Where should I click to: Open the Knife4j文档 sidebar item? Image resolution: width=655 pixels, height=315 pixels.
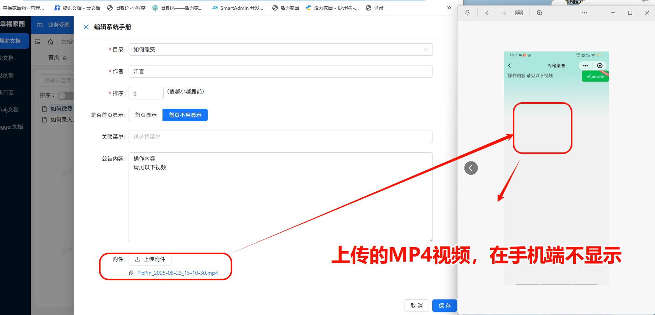click(x=9, y=110)
